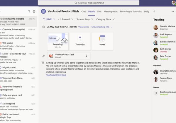Open Northwind Traders is expiring alert

point(18,88)
